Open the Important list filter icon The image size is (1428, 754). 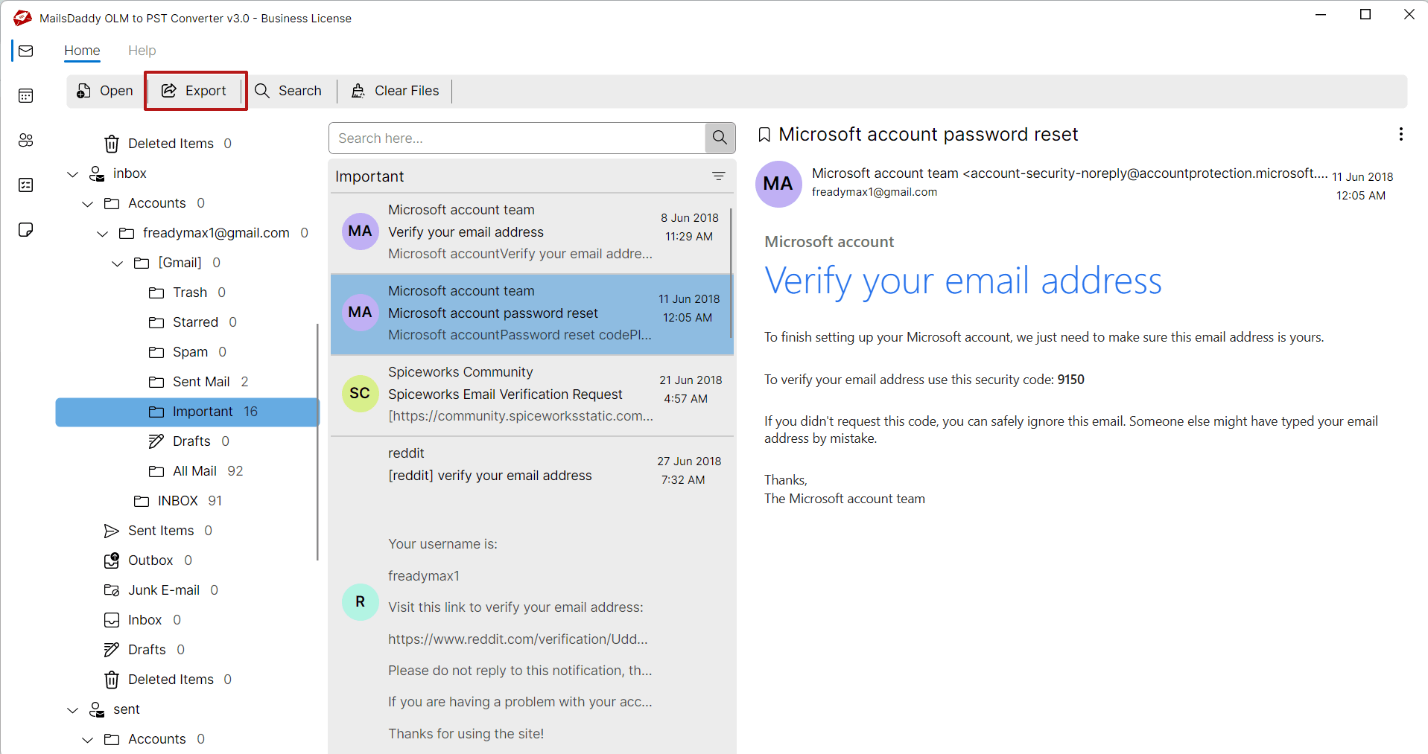coord(719,176)
